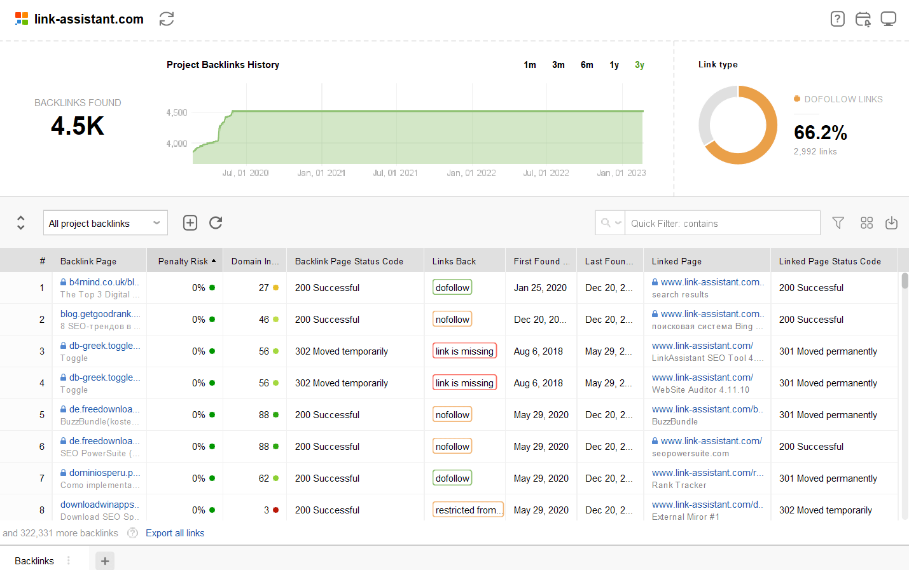Open downloadwinapps backlink page link
The width and height of the screenshot is (909, 570).
coord(99,505)
